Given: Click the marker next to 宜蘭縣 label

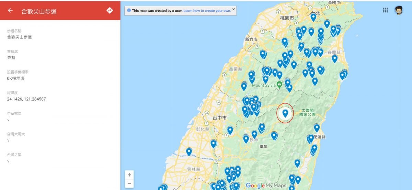Looking at the screenshot, I should 335,59.
